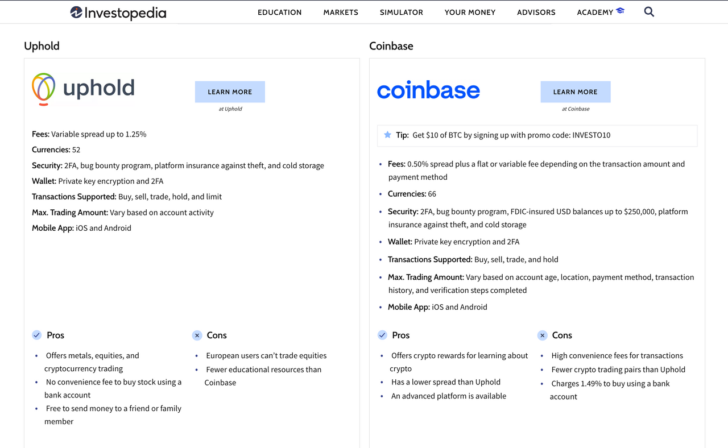Click Learn More at Uphold button
Viewport: 728px width, 448px height.
[230, 92]
